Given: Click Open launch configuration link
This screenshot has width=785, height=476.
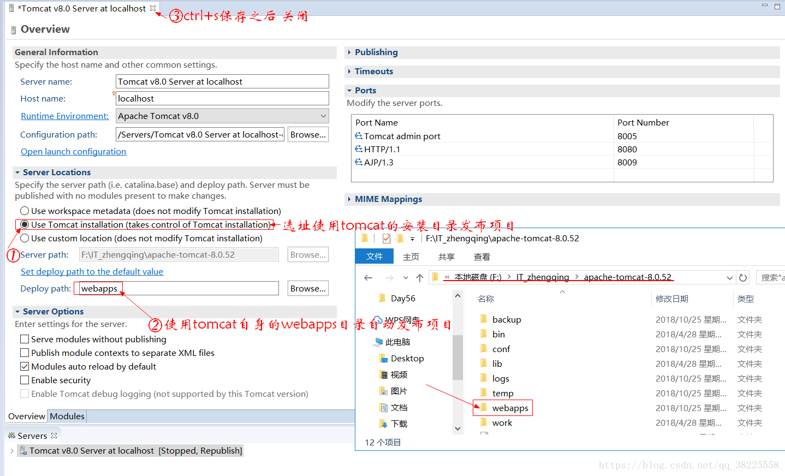Looking at the screenshot, I should (73, 151).
